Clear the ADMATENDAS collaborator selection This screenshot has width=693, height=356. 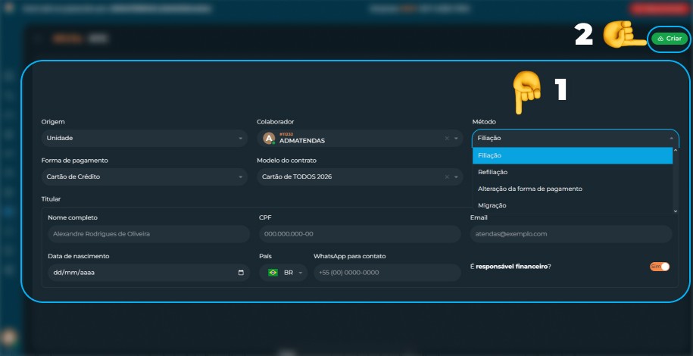pos(446,139)
